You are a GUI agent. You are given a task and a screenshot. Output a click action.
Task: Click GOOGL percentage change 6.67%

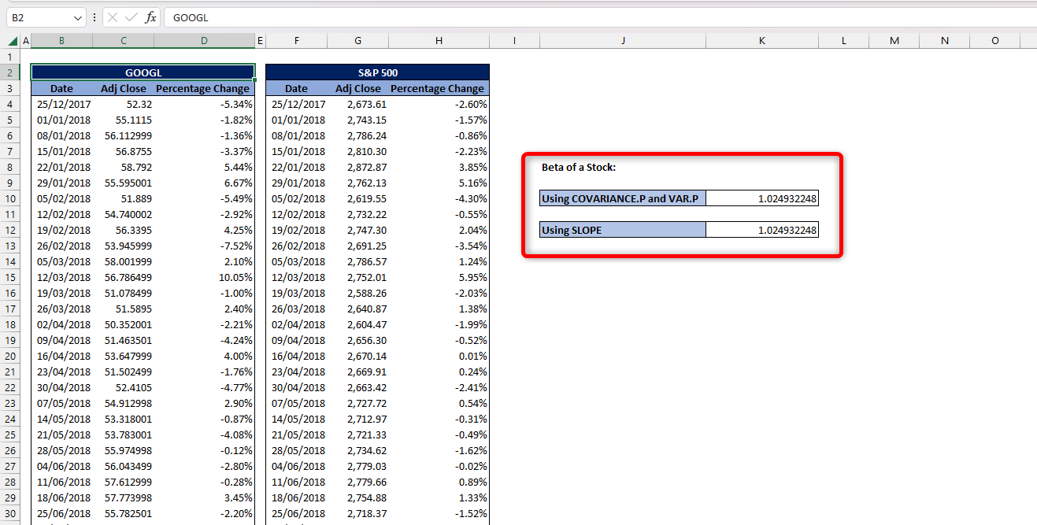204,183
